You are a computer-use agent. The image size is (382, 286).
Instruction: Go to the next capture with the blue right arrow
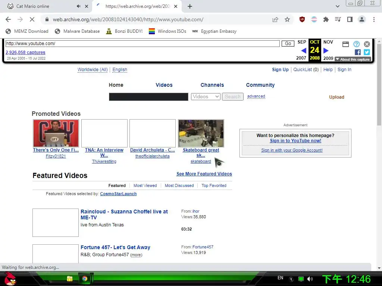pos(326,51)
